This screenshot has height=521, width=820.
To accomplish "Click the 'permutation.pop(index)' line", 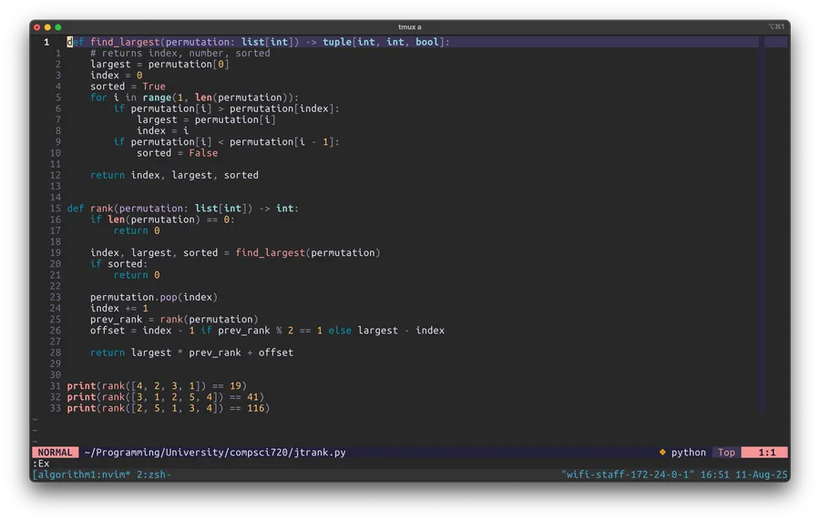I will point(154,297).
